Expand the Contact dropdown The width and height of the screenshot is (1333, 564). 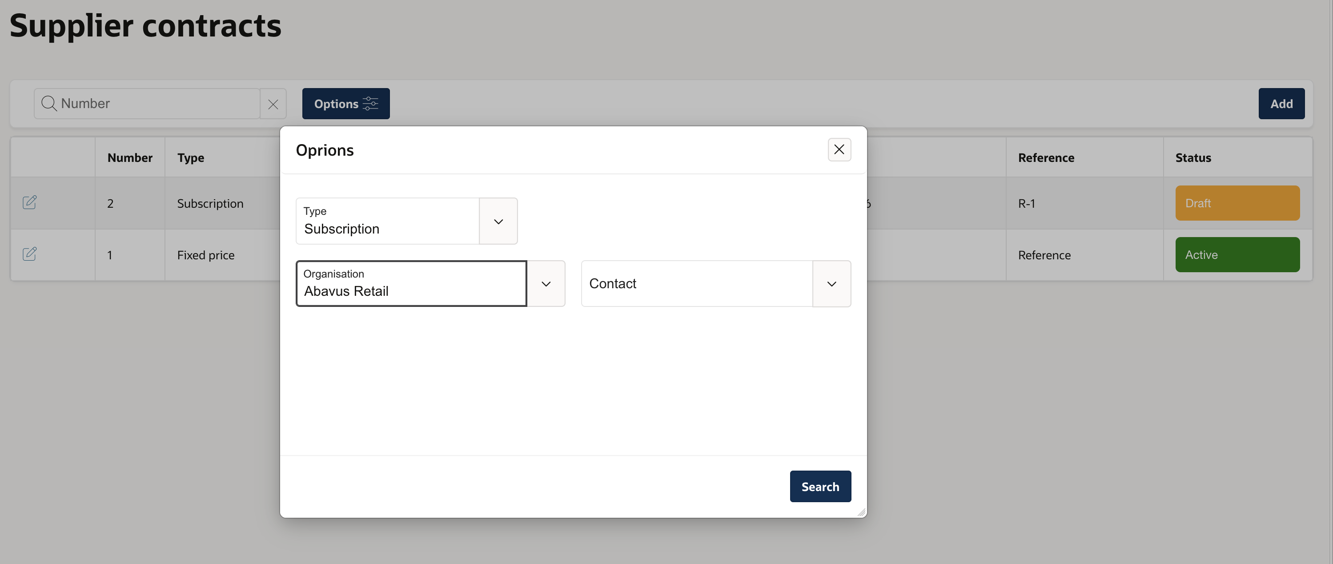coord(831,283)
